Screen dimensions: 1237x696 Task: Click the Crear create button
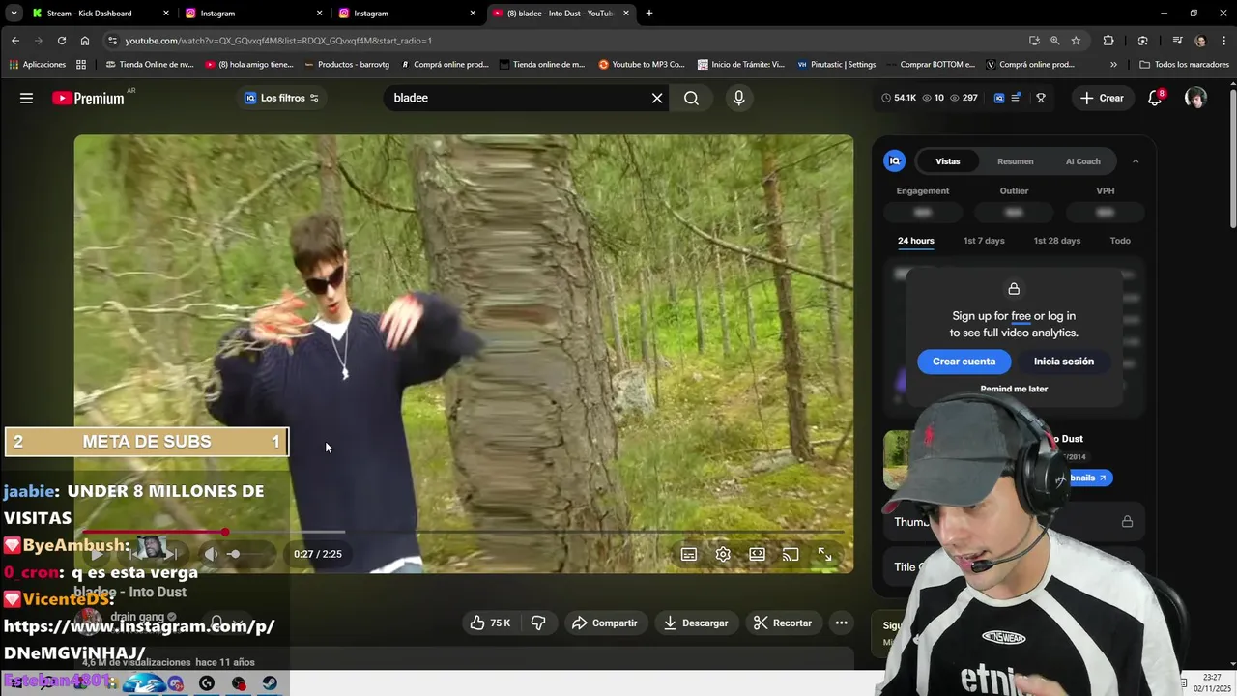(1102, 98)
